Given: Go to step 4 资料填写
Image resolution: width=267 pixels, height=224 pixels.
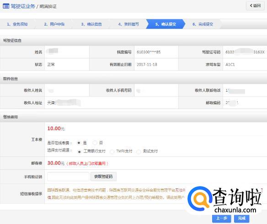Looking at the screenshot, I should 128,24.
